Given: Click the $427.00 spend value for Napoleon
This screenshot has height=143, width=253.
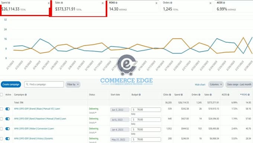Looking at the screenshot, I should point(185,119).
